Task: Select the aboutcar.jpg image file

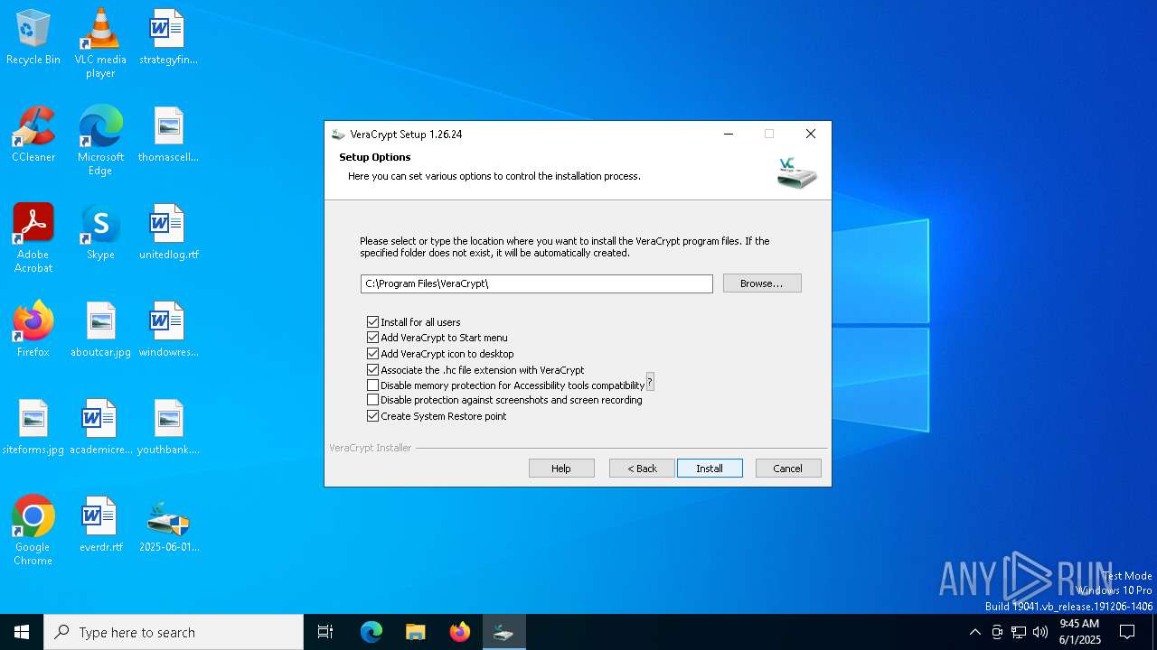Action: (100, 330)
